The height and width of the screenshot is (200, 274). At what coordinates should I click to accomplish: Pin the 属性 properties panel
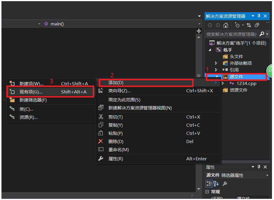click(x=259, y=167)
